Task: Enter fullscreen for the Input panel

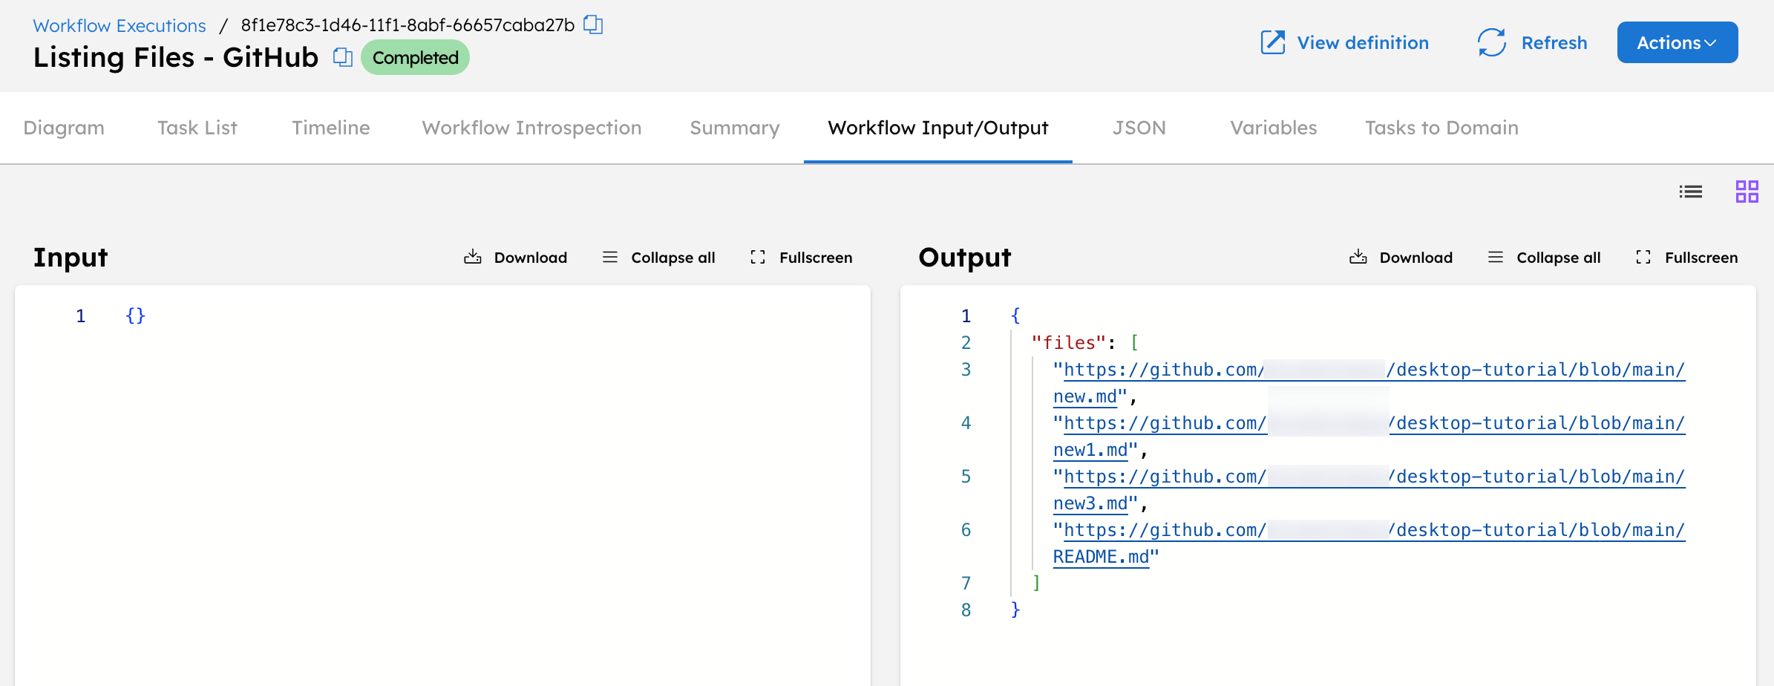Action: tap(800, 257)
